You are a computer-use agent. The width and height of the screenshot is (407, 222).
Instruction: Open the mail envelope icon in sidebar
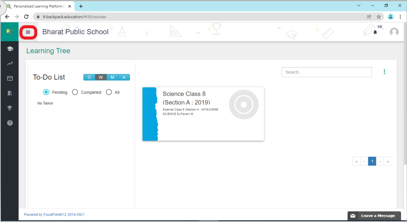(10, 78)
